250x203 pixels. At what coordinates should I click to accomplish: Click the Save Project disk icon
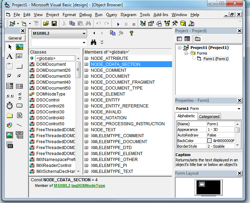(x=54, y=24)
